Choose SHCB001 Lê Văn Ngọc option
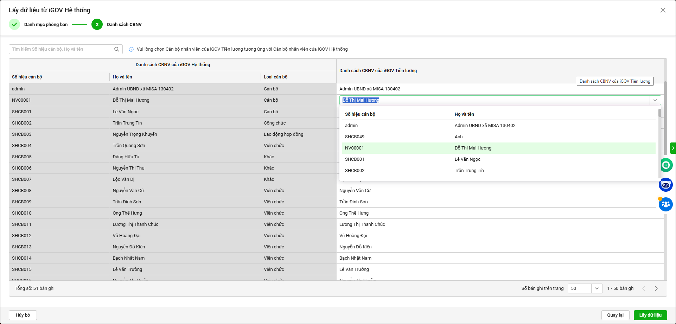The height and width of the screenshot is (324, 676). [x=499, y=159]
